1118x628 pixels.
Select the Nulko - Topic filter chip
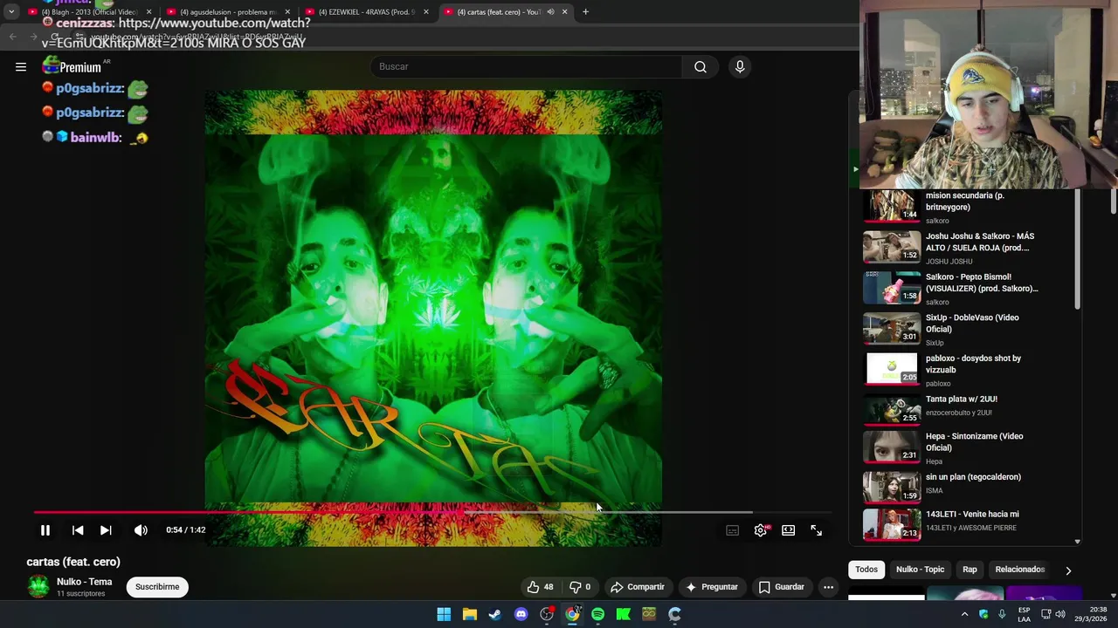coord(920,570)
